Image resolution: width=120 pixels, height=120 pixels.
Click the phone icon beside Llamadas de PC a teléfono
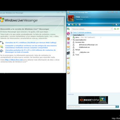point(2,43)
